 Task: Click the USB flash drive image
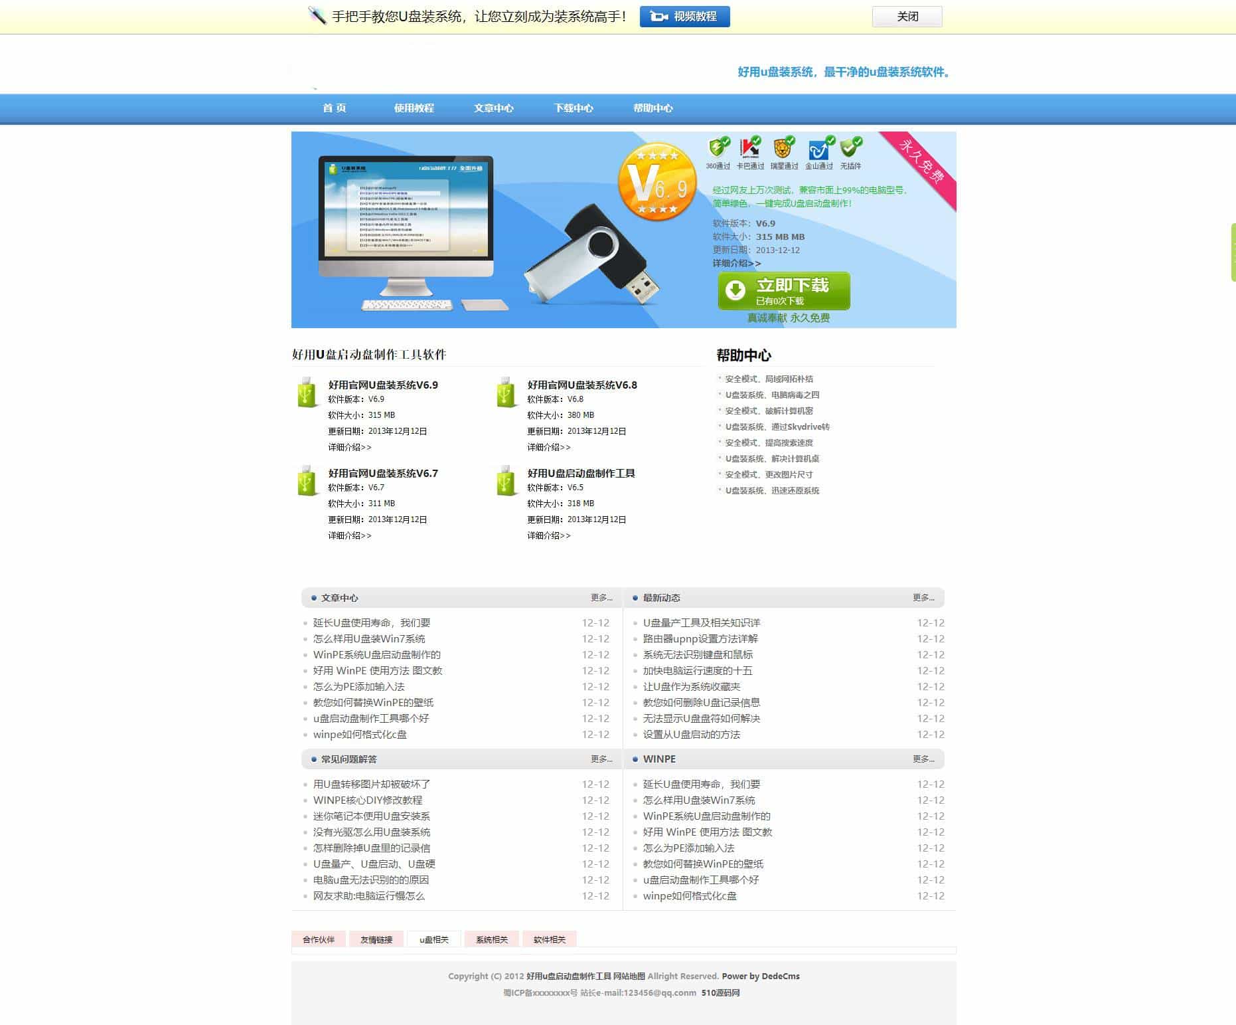[x=591, y=256]
